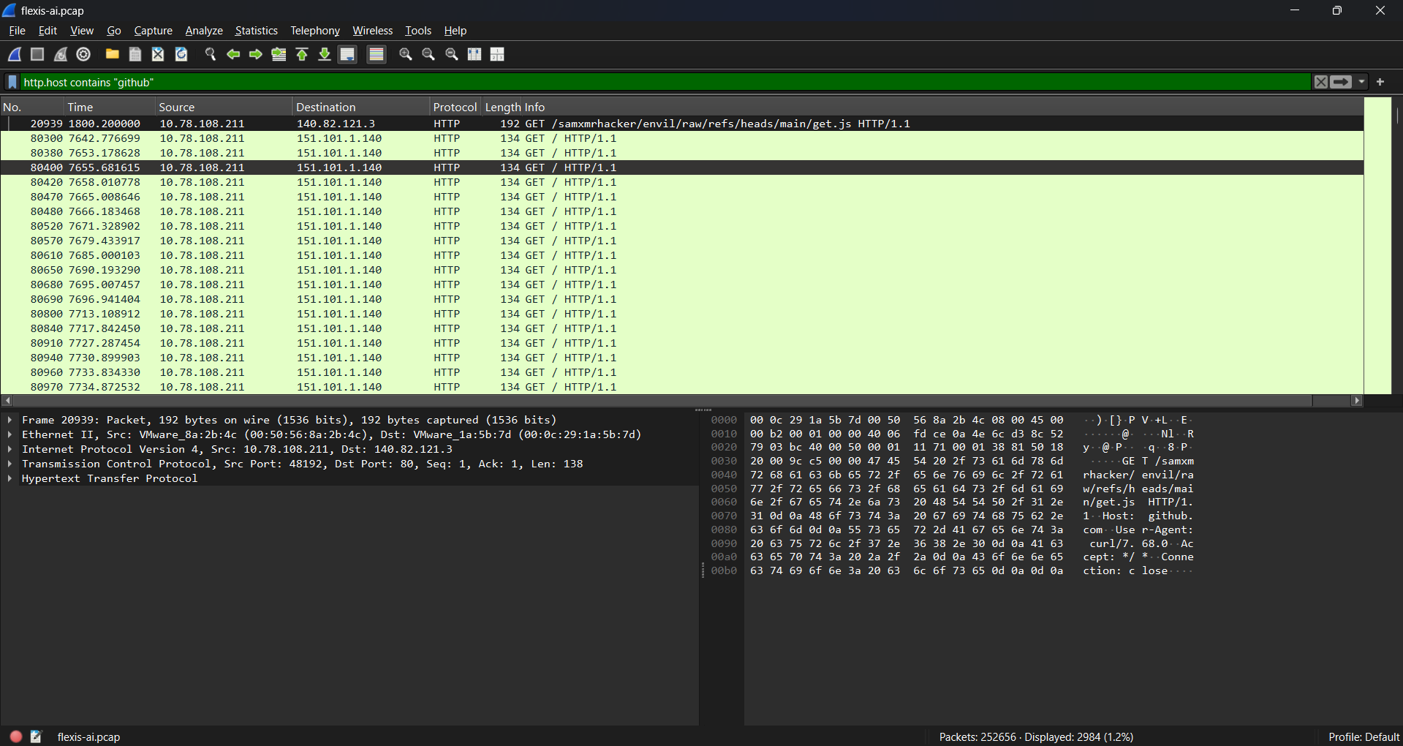The height and width of the screenshot is (746, 1403).
Task: Apply the display filter arrow
Action: [1341, 82]
